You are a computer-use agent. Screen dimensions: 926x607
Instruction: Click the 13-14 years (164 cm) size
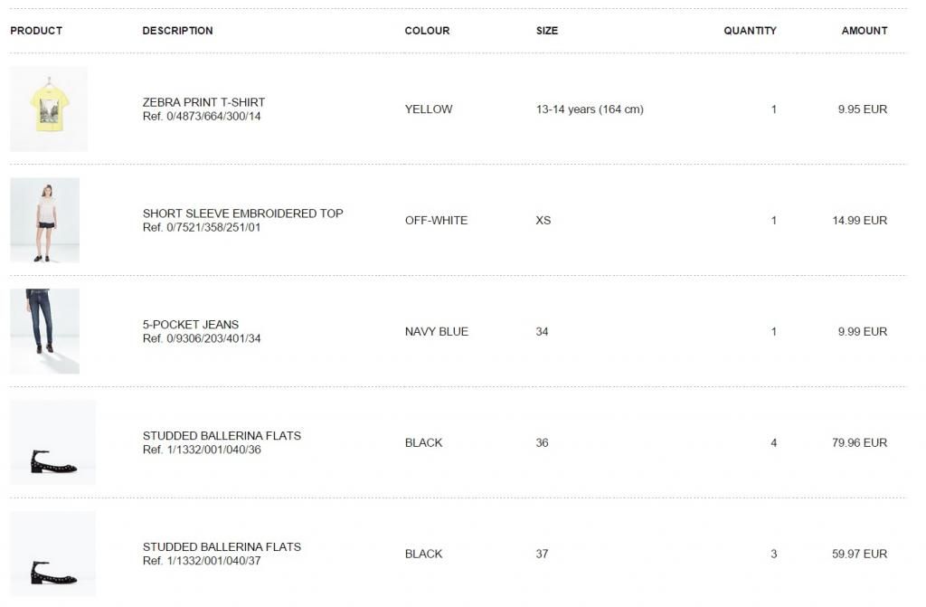[x=590, y=109]
